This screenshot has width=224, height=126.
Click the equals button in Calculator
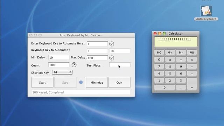pos(192,84)
